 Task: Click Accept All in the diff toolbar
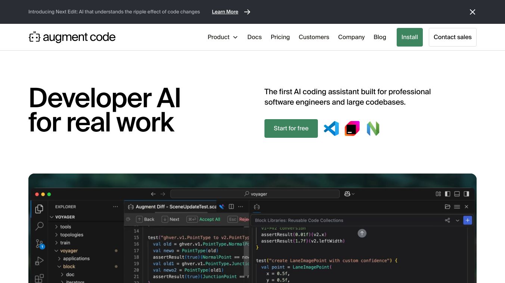tap(204, 219)
